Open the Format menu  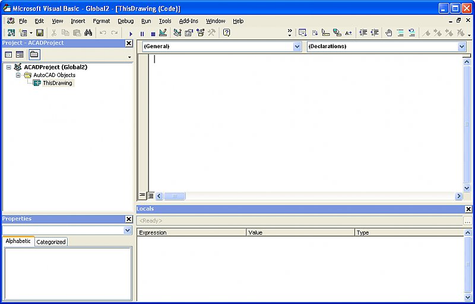(101, 21)
